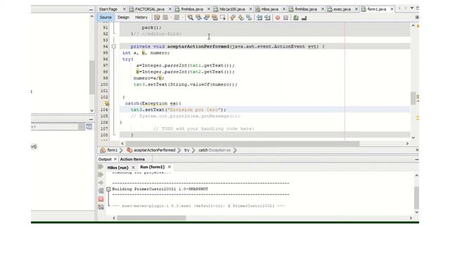
Task: Click the left panel vertical scrollbar thumb
Action: tap(92, 77)
